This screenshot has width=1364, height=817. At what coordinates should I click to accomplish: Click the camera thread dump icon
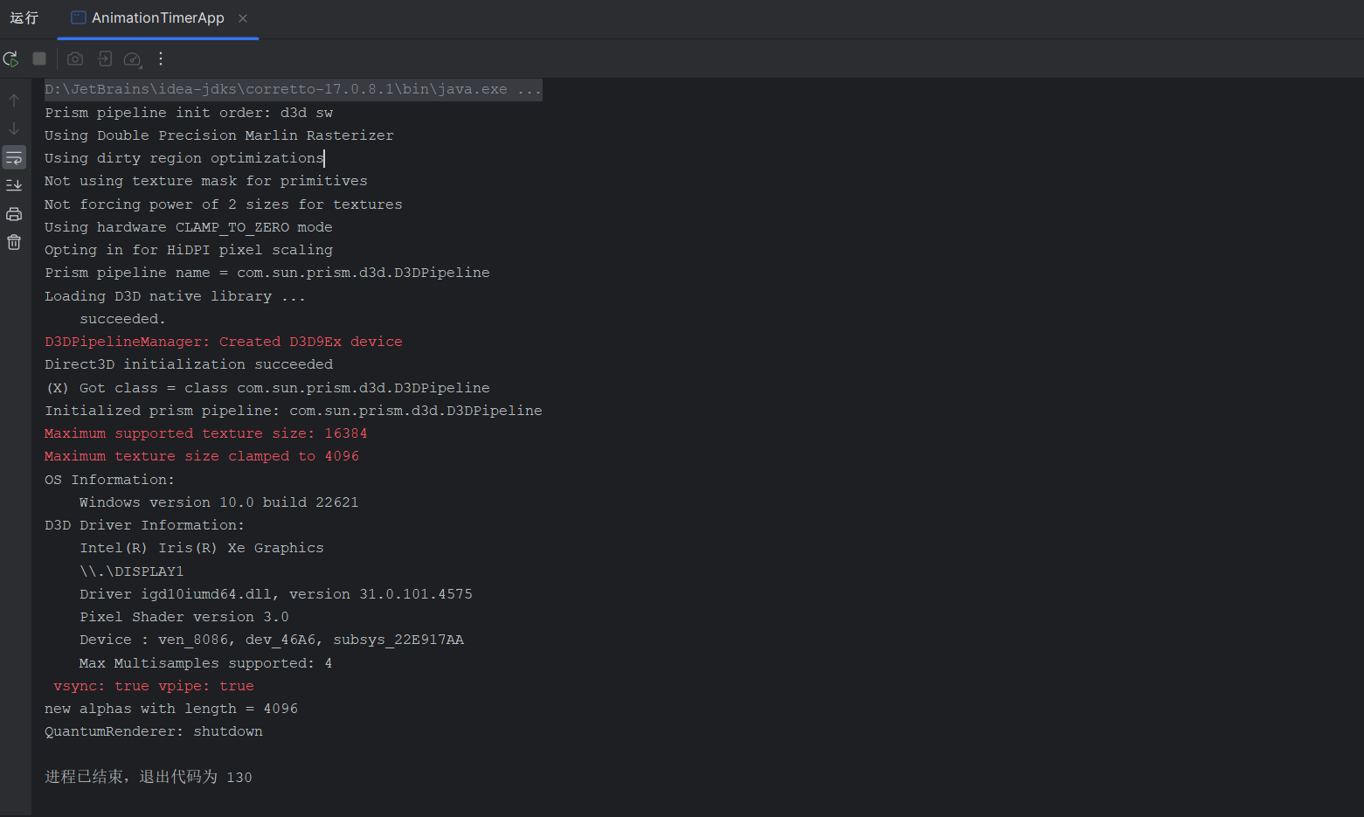coord(75,59)
